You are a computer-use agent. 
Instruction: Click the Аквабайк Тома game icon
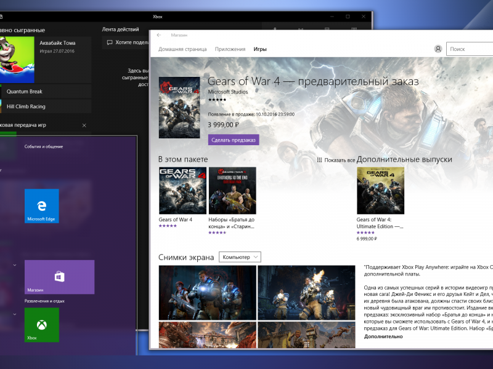pos(17,58)
